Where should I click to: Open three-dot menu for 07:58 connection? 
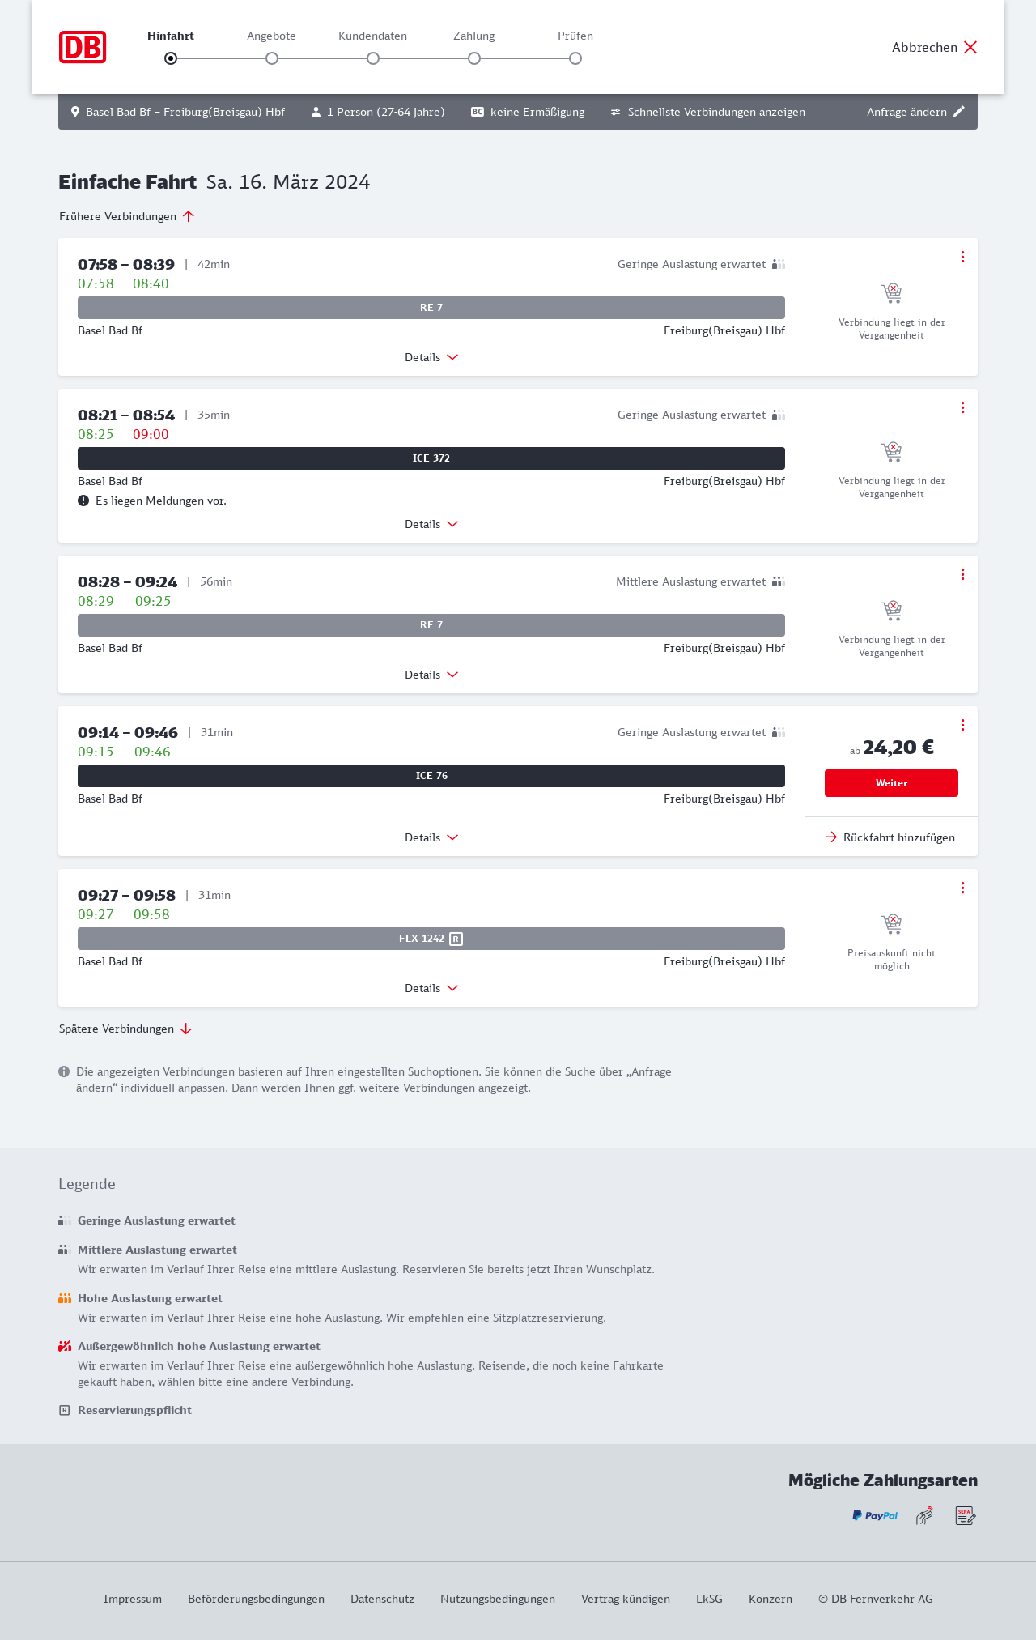coord(962,257)
